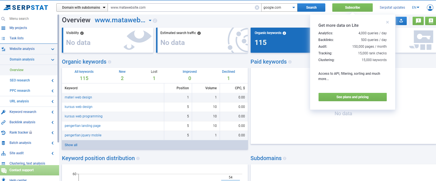Click the info icon on the blue Organic keywords card

[284, 33]
